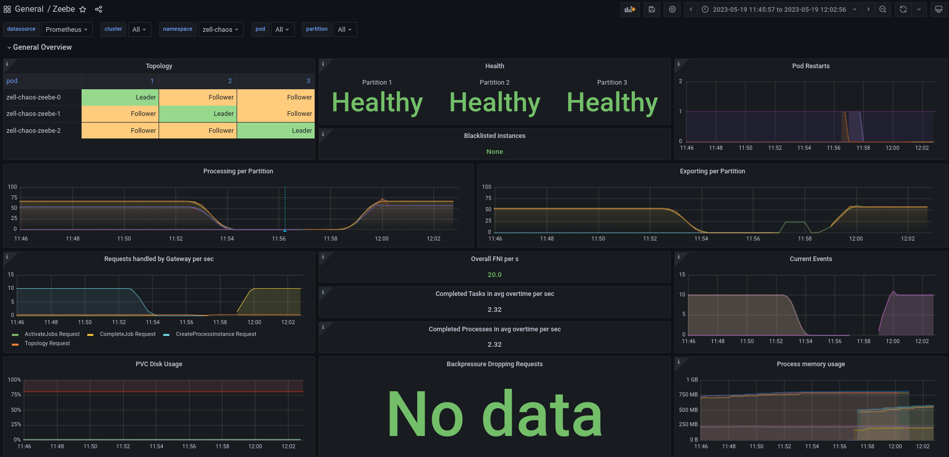Image resolution: width=949 pixels, height=457 pixels.
Task: Open the Prometheus datasource dropdown
Action: click(x=67, y=29)
